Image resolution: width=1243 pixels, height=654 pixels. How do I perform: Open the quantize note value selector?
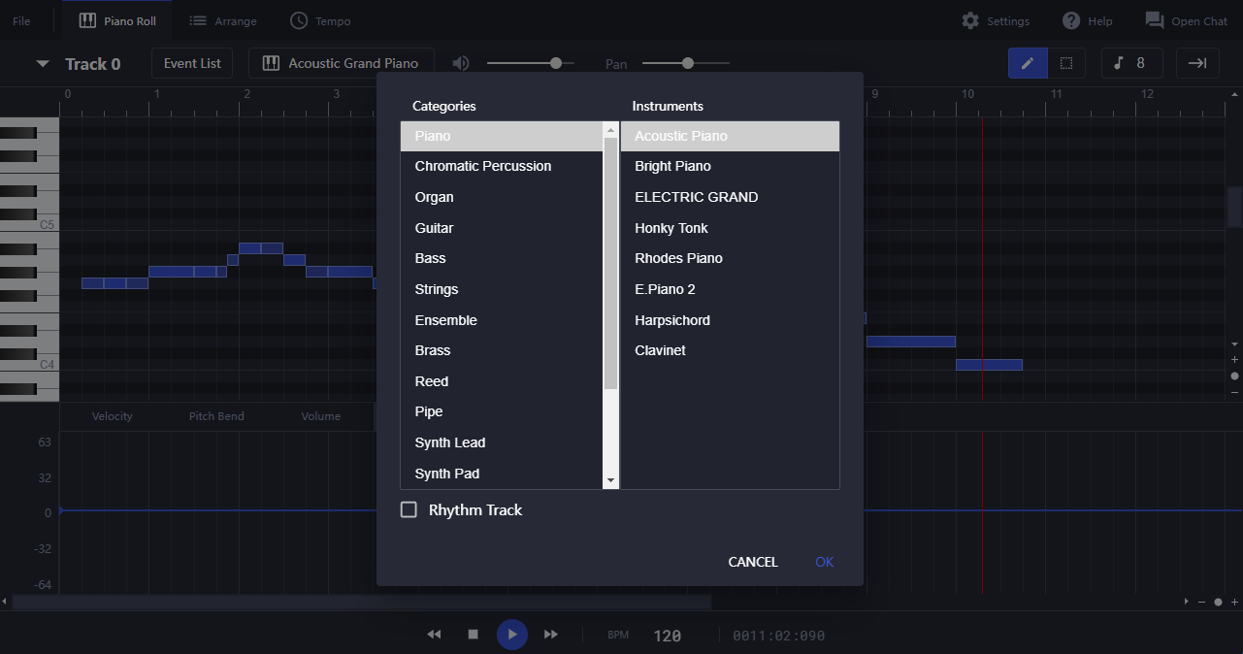1131,63
